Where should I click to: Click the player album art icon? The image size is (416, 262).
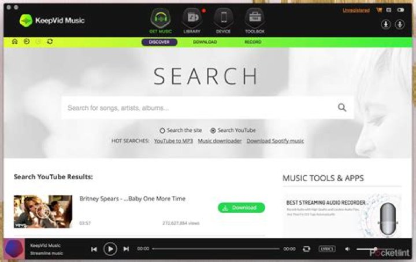point(14,249)
